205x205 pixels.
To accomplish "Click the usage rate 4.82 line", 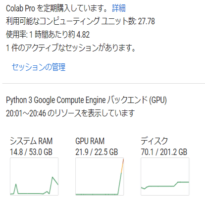I will [48, 35].
